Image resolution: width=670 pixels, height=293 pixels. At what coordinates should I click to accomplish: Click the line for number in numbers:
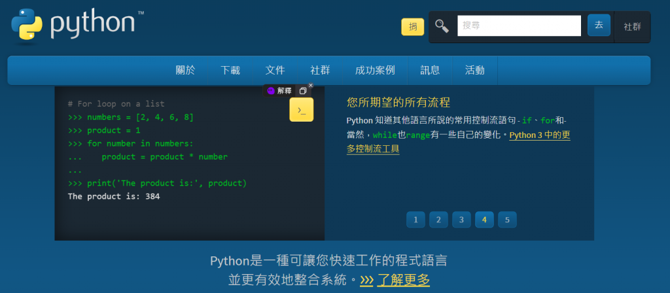131,143
